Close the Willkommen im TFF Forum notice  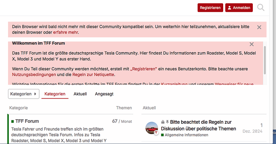(x=252, y=44)
